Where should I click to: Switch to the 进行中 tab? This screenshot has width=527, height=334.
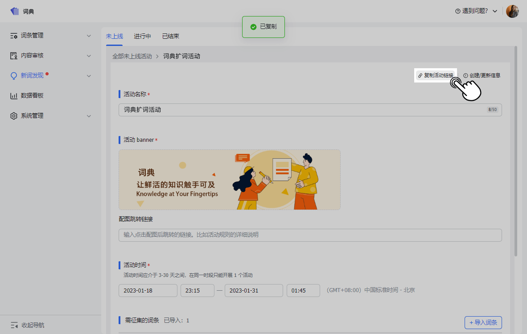142,37
